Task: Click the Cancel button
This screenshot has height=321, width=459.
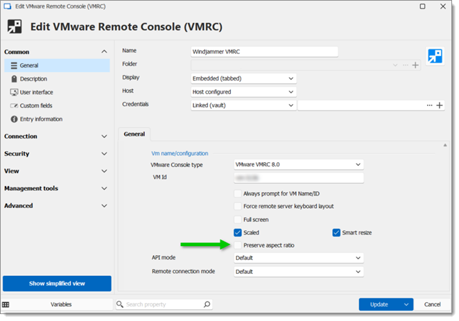Action: coord(433,304)
